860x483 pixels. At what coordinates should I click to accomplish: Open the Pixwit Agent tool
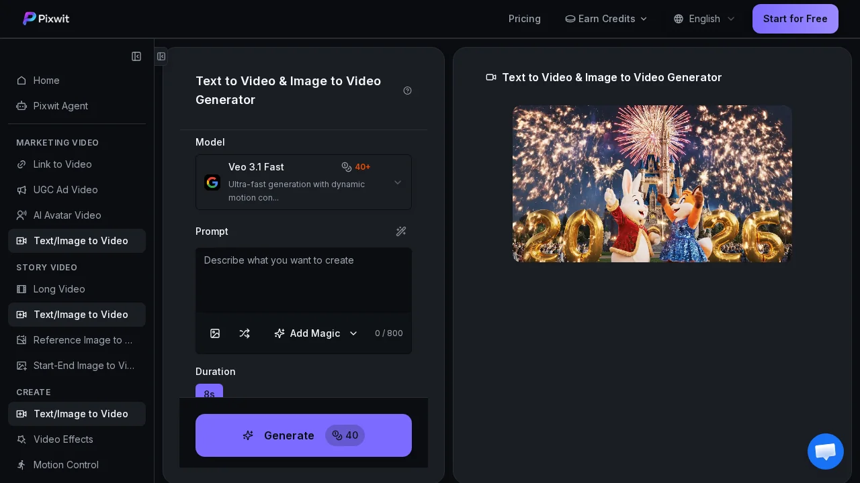click(60, 106)
